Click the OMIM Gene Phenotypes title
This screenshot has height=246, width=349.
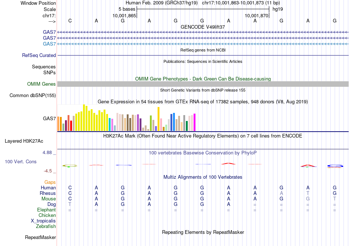pos(203,79)
